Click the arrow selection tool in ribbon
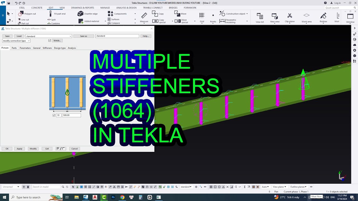 point(8,14)
